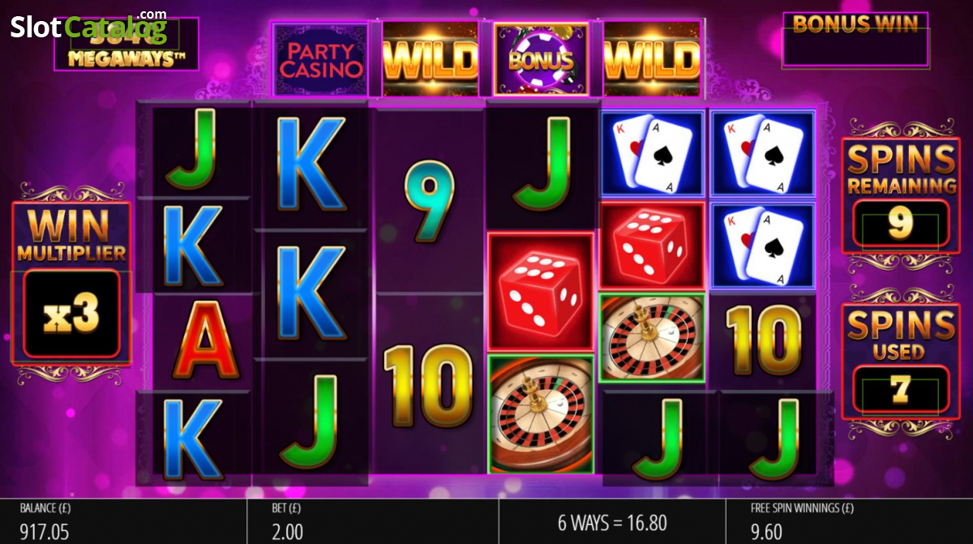Click the Bet amount 2.00 field

point(287,532)
